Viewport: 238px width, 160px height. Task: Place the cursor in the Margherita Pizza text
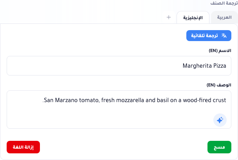click(x=204, y=66)
